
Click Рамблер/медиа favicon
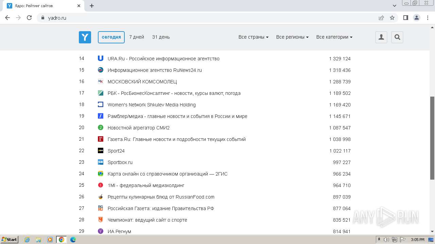point(101,116)
